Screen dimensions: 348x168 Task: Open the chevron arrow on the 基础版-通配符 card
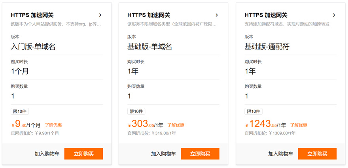[x=334, y=15]
